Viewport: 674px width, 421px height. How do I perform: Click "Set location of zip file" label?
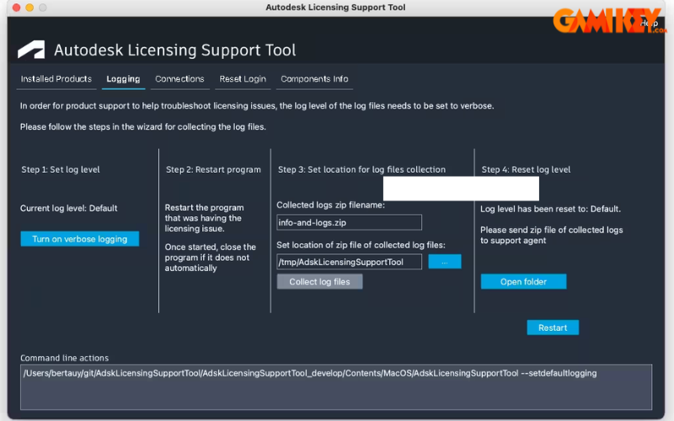361,245
